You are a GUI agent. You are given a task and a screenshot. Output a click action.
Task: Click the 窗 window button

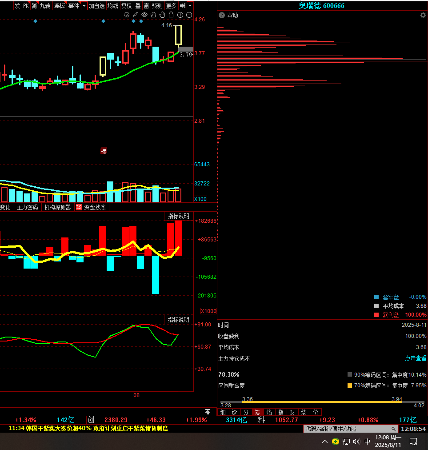(x=146, y=6)
